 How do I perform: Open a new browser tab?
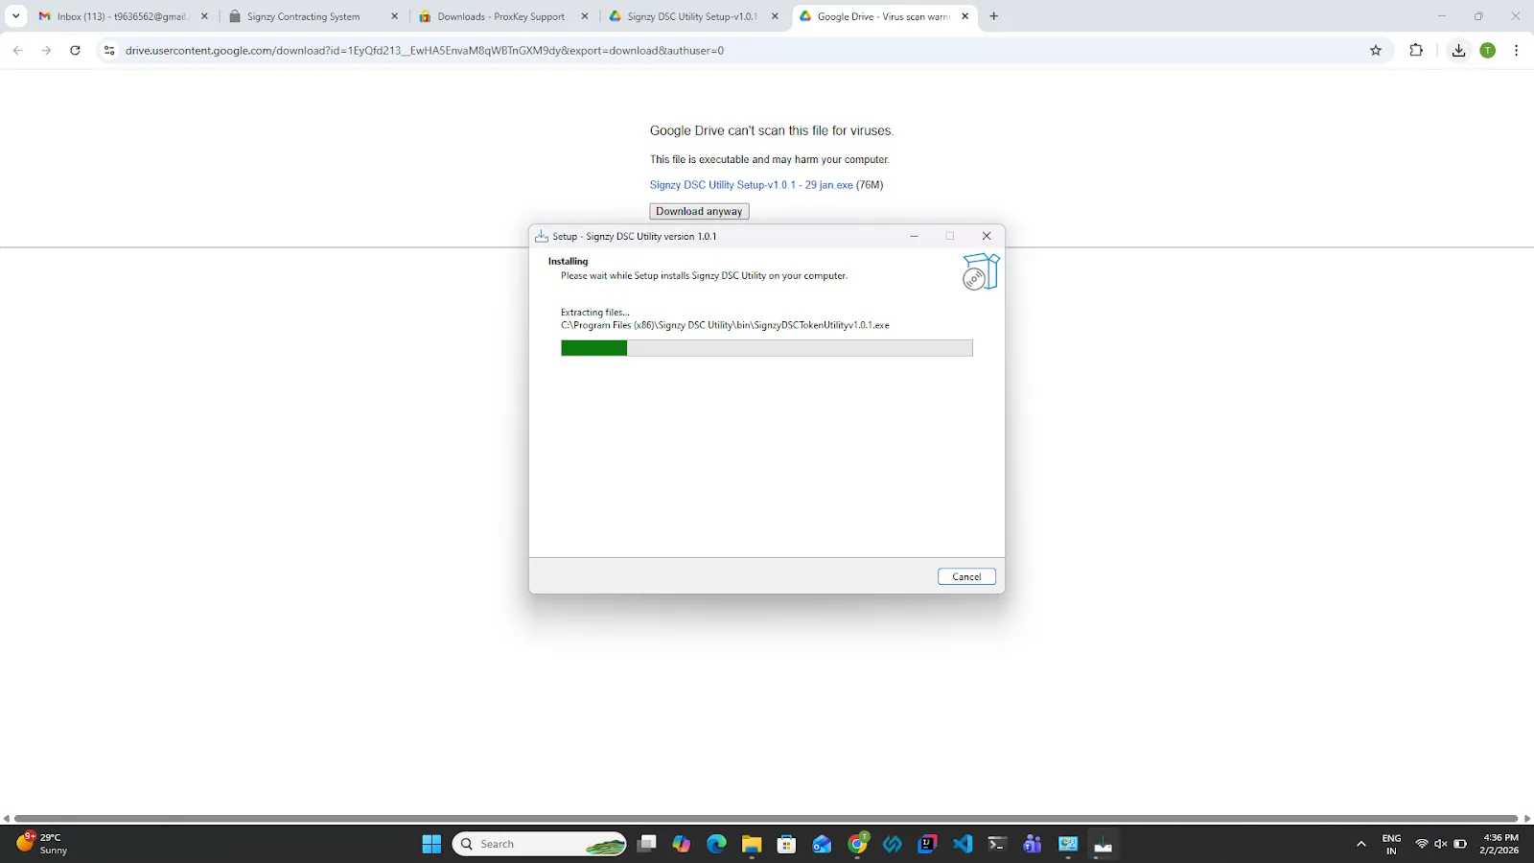tap(993, 16)
